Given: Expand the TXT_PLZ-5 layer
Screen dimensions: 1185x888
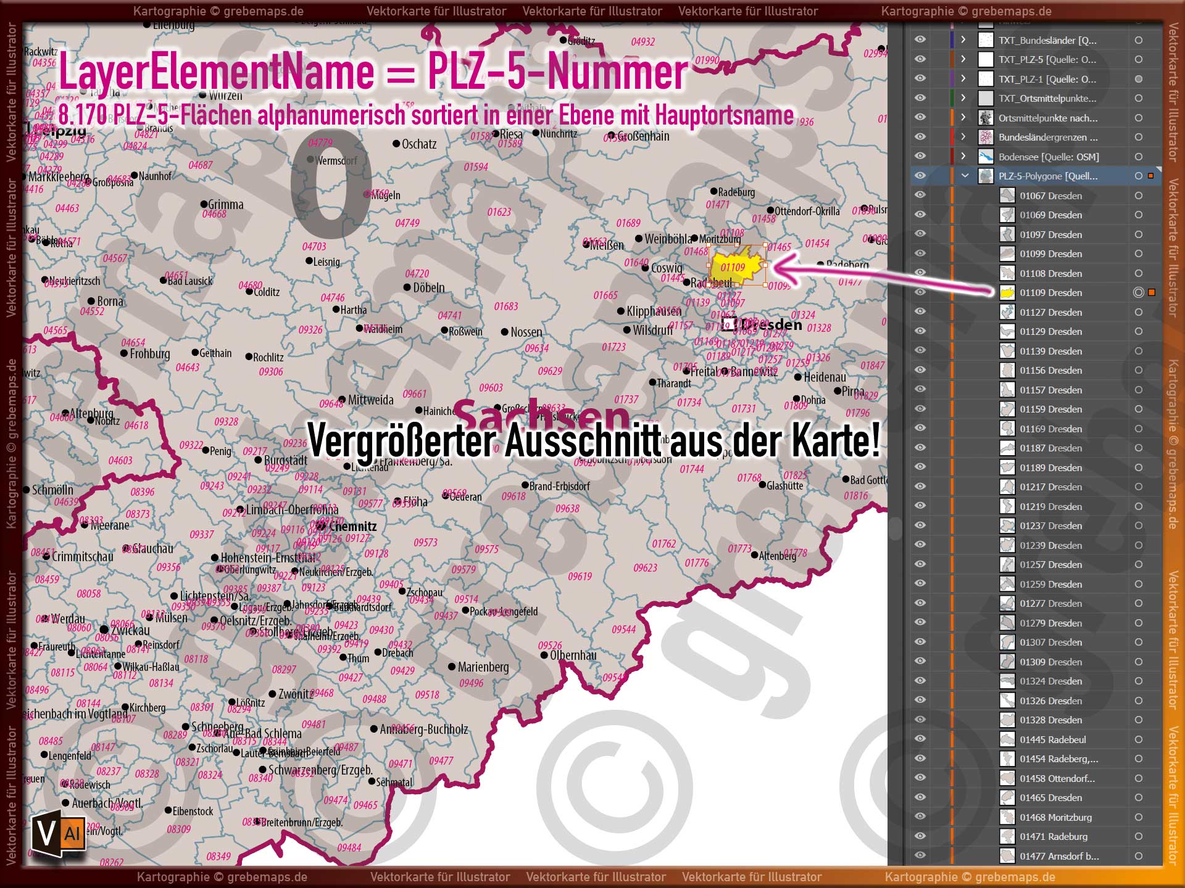Looking at the screenshot, I should point(965,60).
